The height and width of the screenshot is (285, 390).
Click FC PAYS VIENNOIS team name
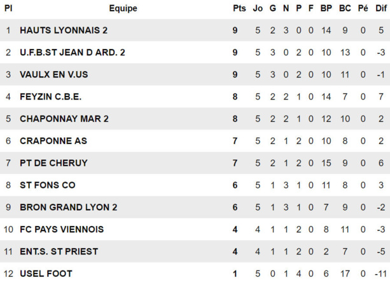[x=62, y=229]
